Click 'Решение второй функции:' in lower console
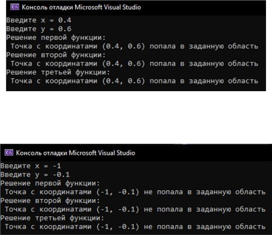The image size is (272, 235). click(50, 201)
